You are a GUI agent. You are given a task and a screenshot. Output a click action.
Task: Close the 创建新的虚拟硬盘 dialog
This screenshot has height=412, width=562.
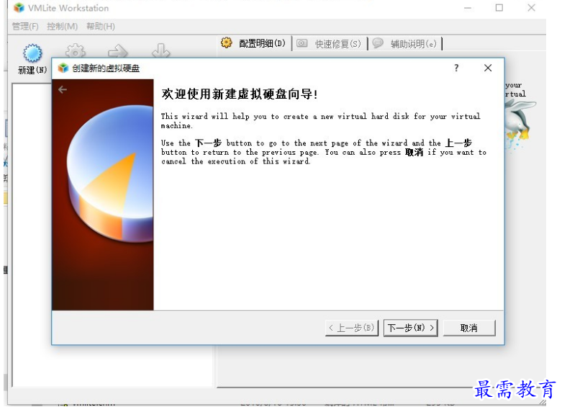point(487,68)
